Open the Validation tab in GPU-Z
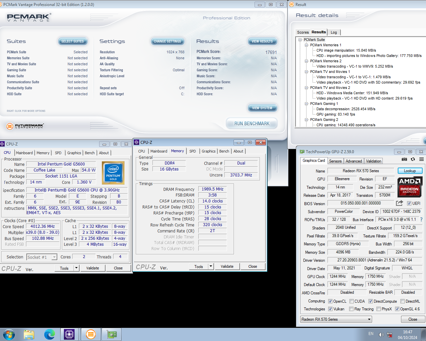Image resolution: width=426 pixels, height=341 pixels. pos(373,161)
